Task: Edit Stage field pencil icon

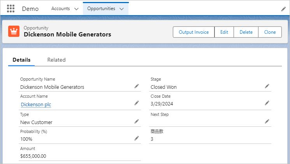Action: coord(267,86)
